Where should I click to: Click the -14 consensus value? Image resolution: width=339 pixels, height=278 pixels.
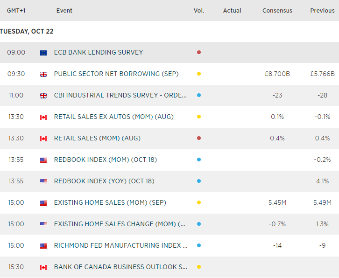click(277, 245)
